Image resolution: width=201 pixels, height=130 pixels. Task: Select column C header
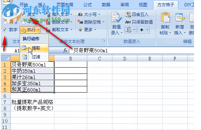pyautogui.click(x=99, y=59)
